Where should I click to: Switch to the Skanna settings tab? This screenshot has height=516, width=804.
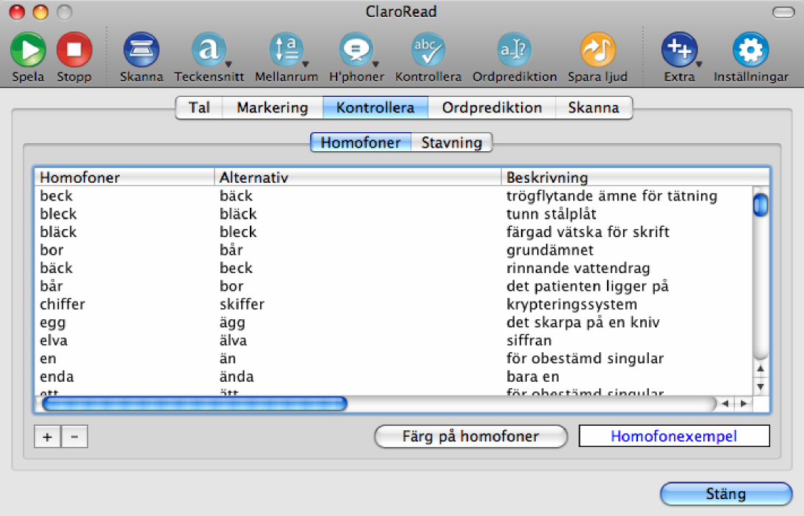(594, 107)
